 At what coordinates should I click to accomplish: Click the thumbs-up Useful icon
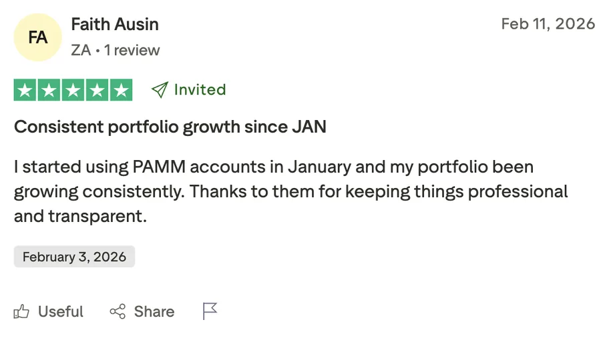coord(22,311)
